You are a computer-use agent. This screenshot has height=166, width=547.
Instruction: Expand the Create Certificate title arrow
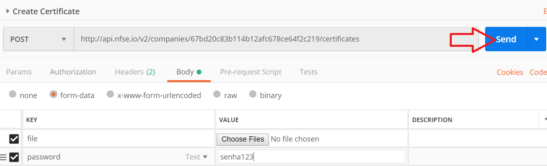click(8, 11)
